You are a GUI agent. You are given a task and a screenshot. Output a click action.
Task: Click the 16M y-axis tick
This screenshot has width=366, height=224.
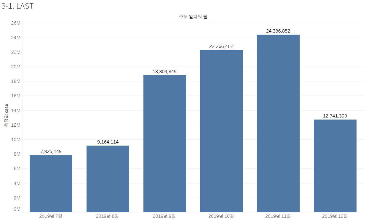(16, 96)
